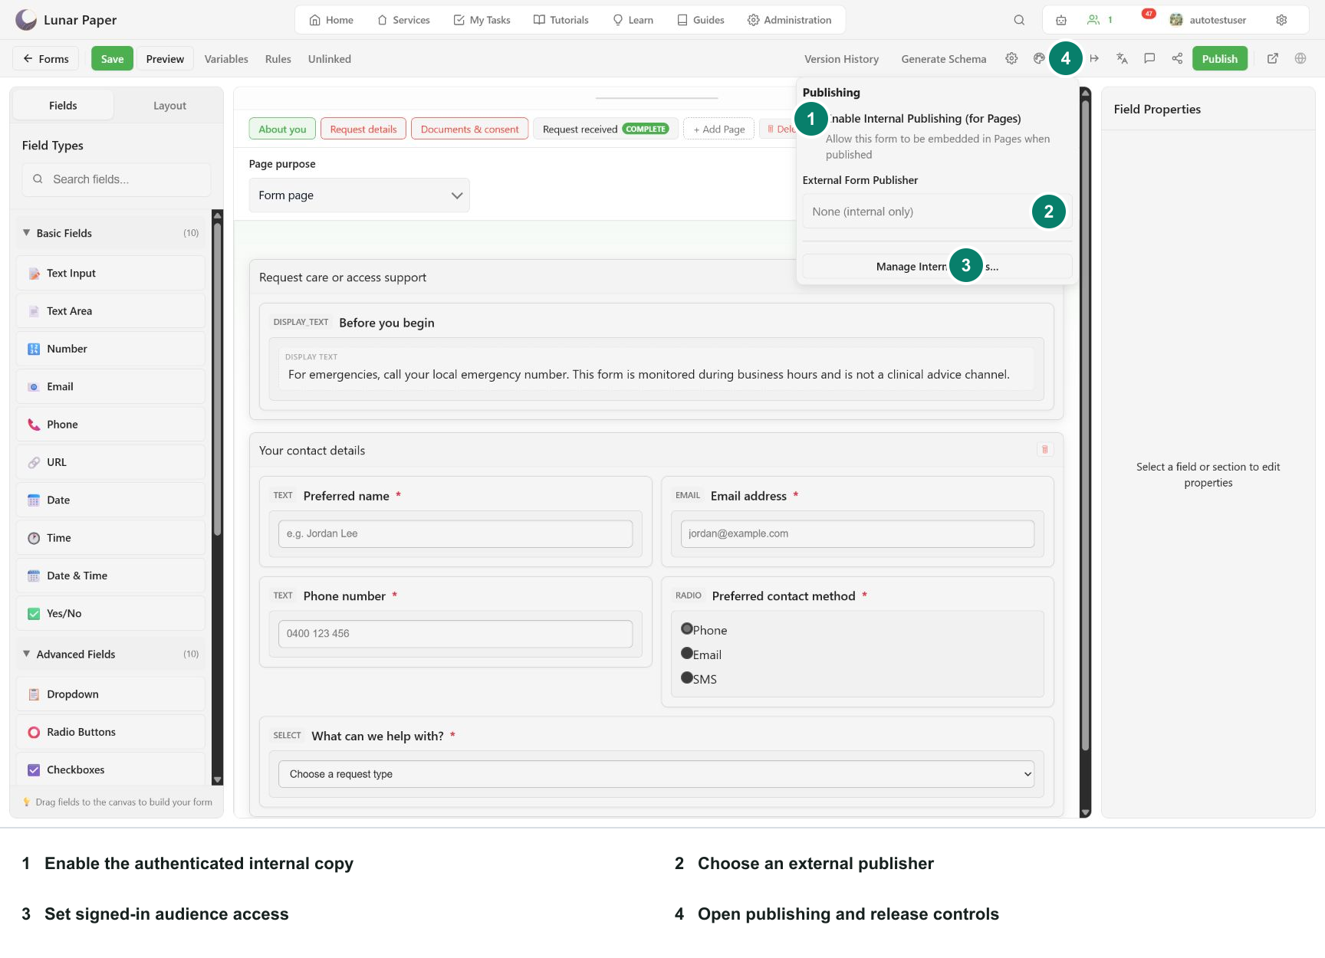The height and width of the screenshot is (958, 1325).
Task: Open header settings gear next to autotestuser
Action: pyautogui.click(x=1281, y=20)
